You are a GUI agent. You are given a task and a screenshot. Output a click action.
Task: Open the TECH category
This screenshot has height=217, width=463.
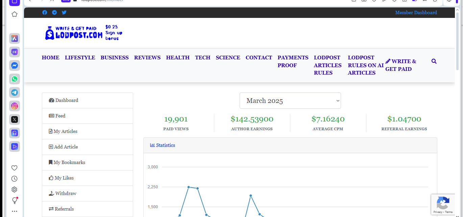coord(203,58)
